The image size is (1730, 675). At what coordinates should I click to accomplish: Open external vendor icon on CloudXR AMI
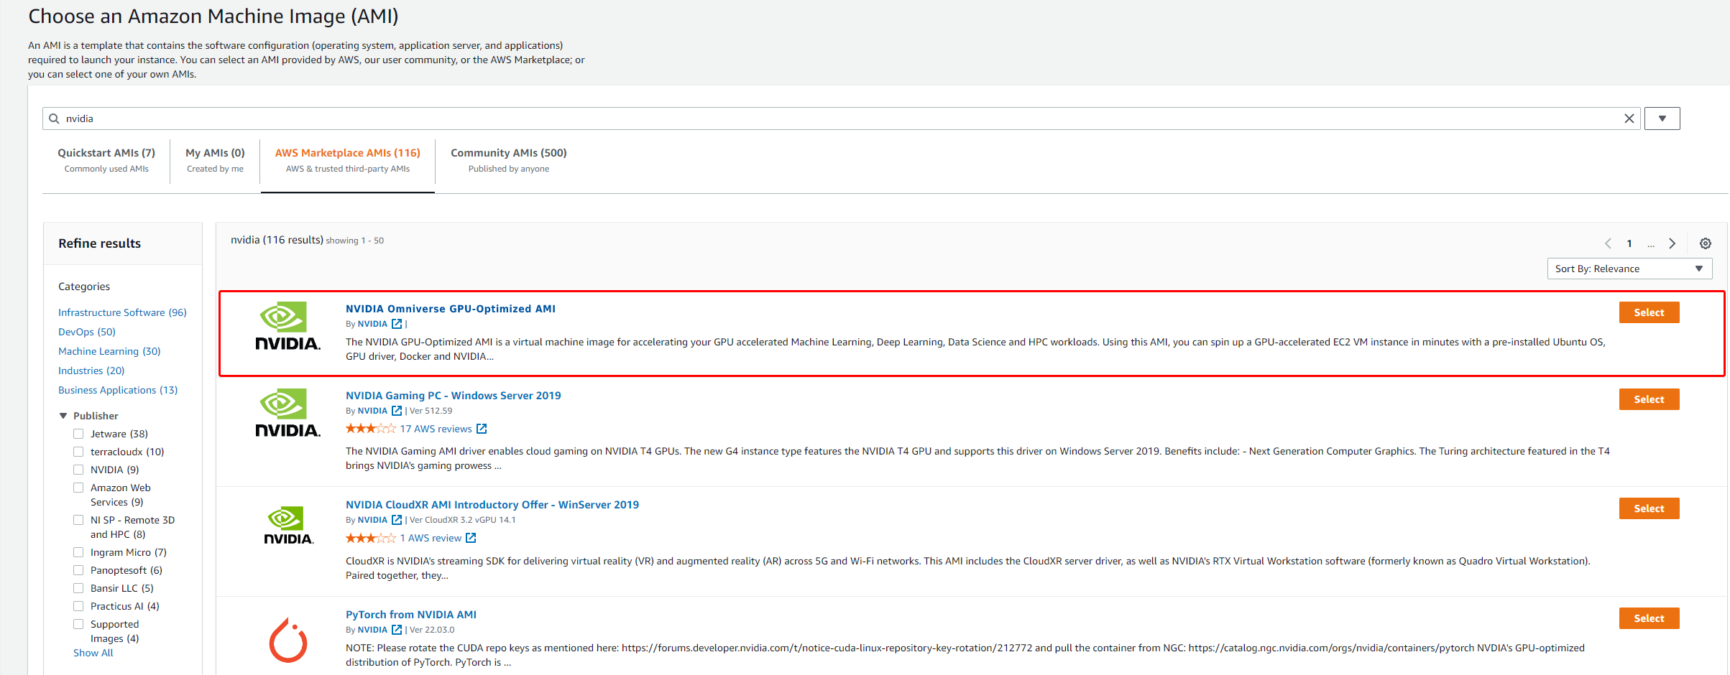(397, 520)
